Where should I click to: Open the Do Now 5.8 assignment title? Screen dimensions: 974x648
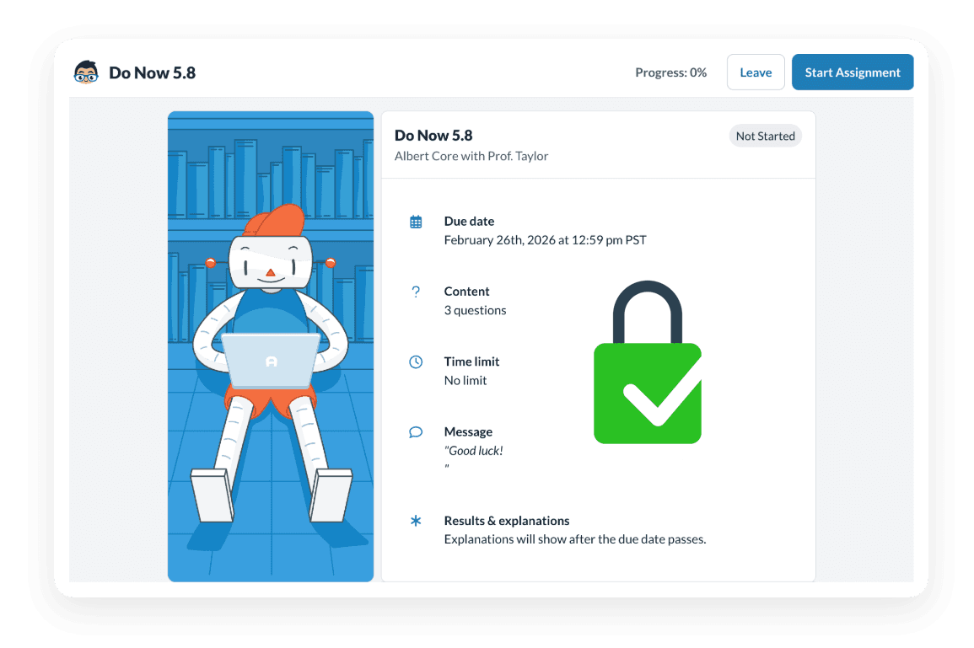(433, 135)
